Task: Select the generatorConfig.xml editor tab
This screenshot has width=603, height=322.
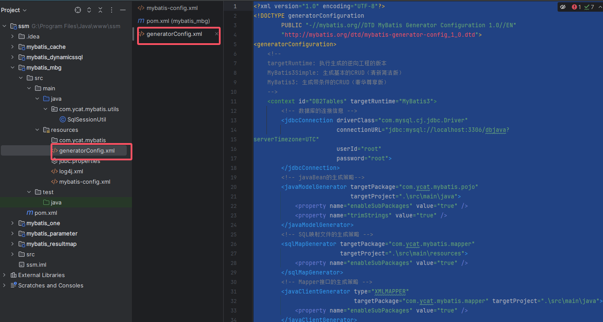Action: 174,34
